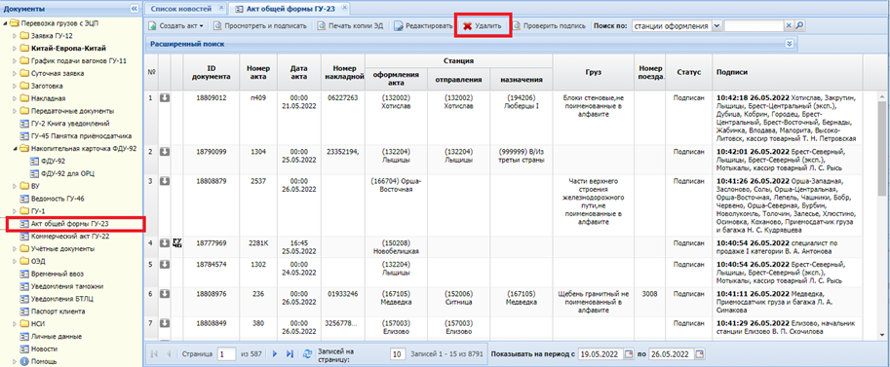Download icon for document 18784574

(165, 265)
